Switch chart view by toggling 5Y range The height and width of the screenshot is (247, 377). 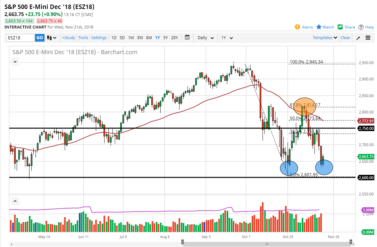(x=166, y=37)
